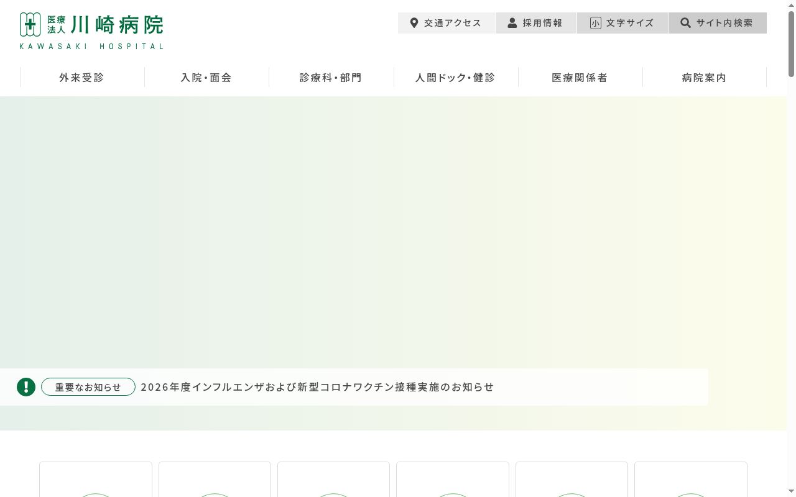Click the Kawasaki Hospital cross logo icon
The height and width of the screenshot is (497, 796).
tap(30, 24)
